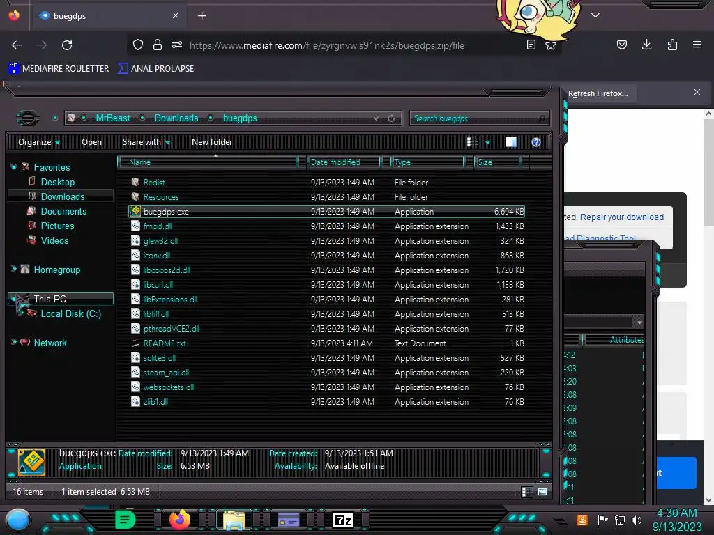
Task: Click the network tray icon
Action: tap(620, 520)
